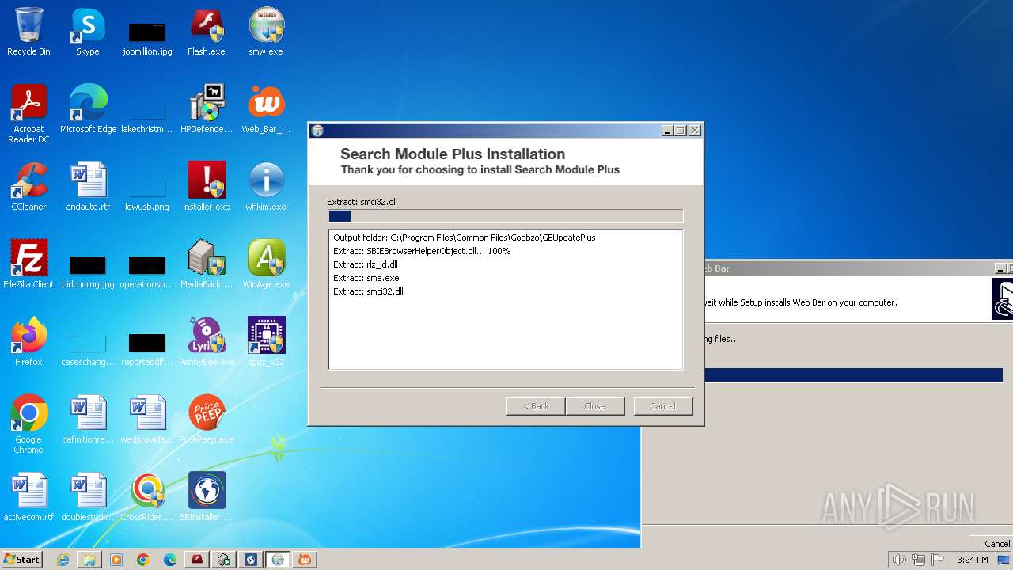Open definitionre document icon
Image resolution: width=1013 pixels, height=570 pixels.
click(88, 420)
